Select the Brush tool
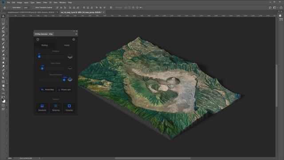The image size is (284, 160). [x=3, y=43]
